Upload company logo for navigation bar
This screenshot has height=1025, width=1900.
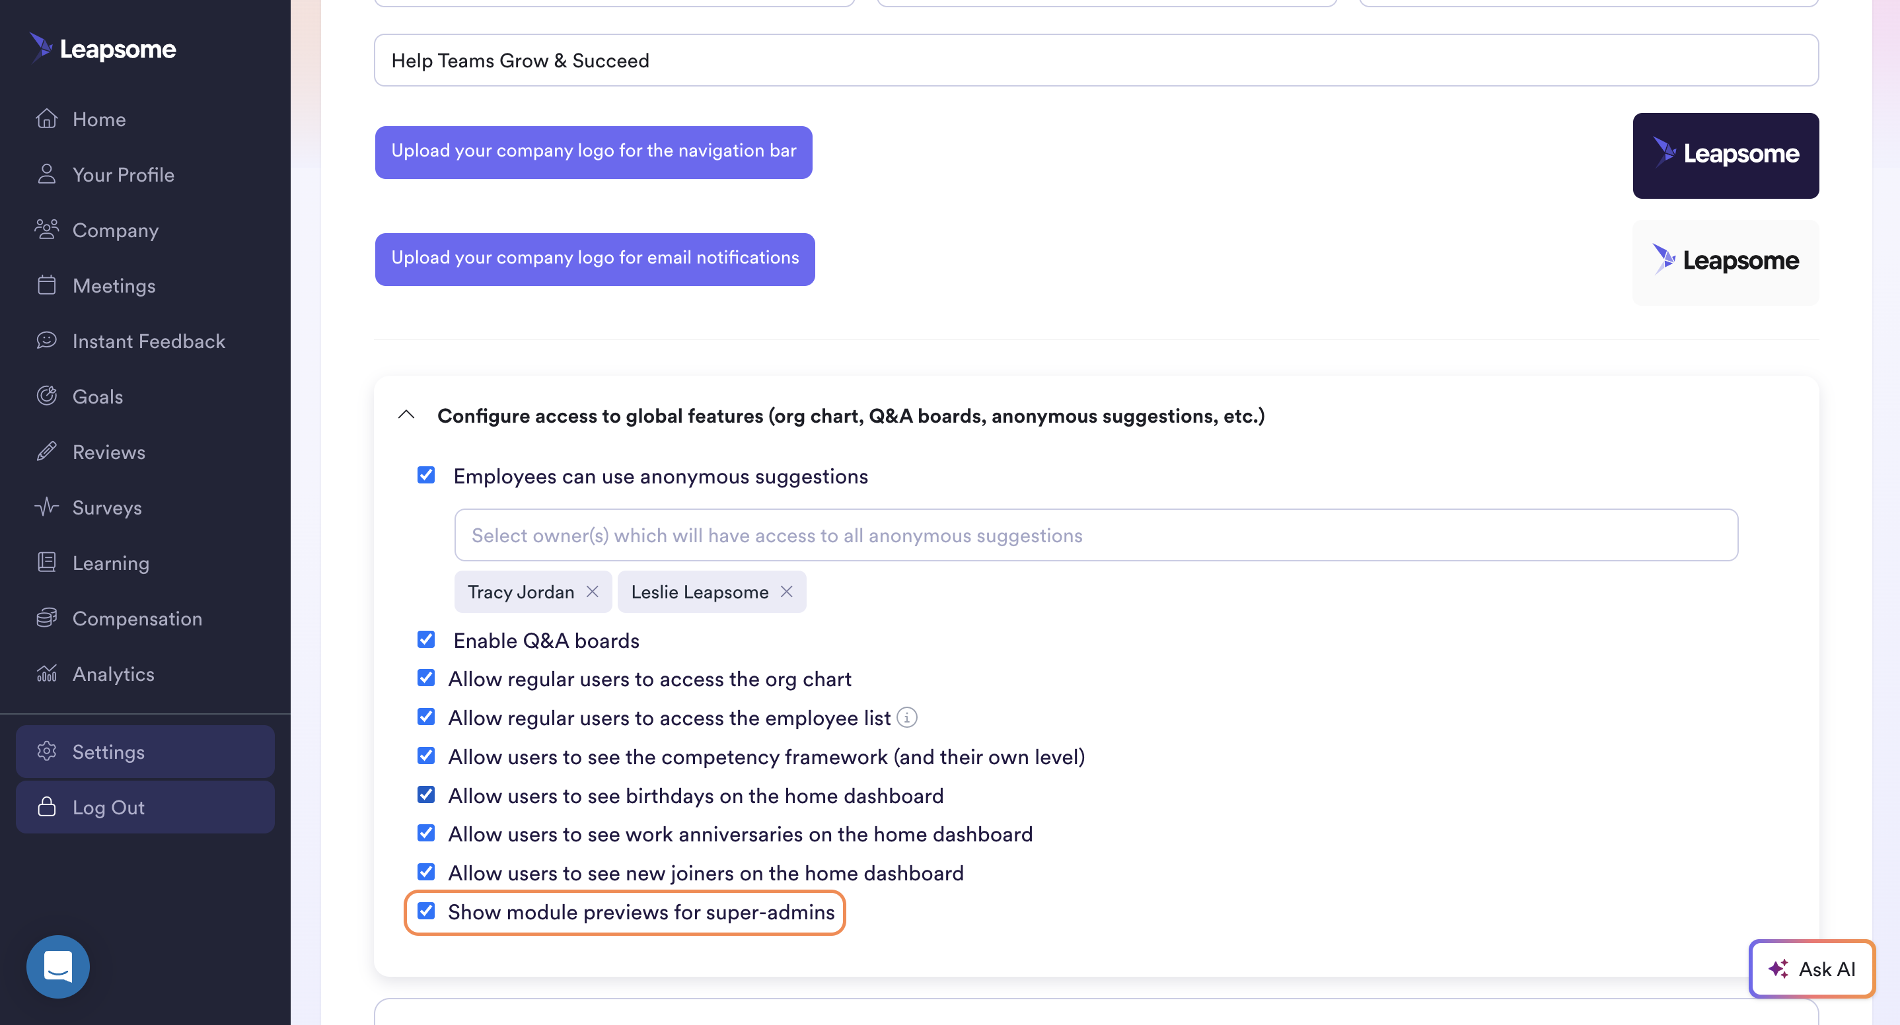point(594,152)
